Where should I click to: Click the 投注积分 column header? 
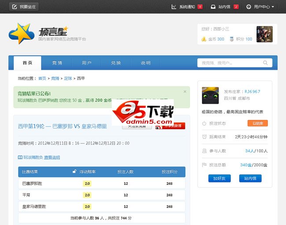point(169,172)
